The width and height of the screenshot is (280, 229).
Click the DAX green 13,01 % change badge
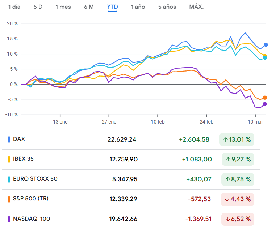coord(237,139)
